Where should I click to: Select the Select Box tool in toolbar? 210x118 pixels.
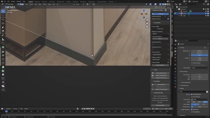click(3, 11)
